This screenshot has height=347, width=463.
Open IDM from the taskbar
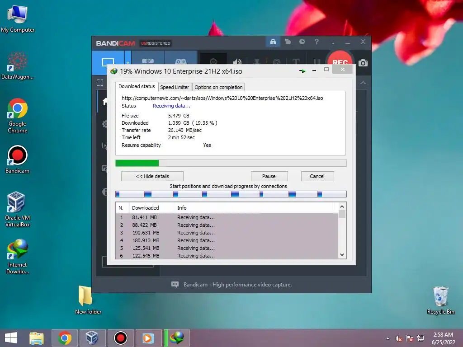pyautogui.click(x=177, y=338)
